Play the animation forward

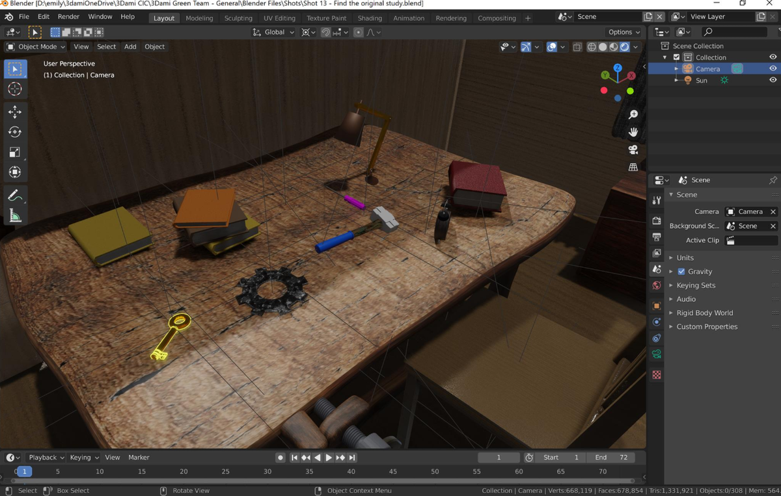329,458
